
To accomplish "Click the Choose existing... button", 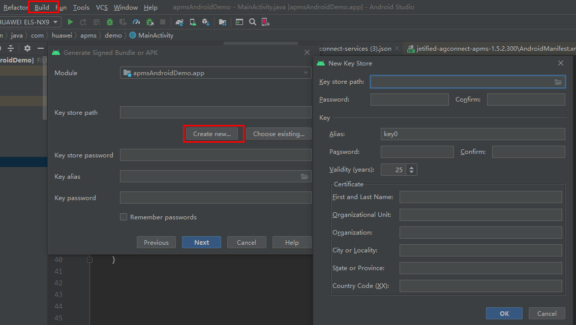I will click(x=279, y=134).
